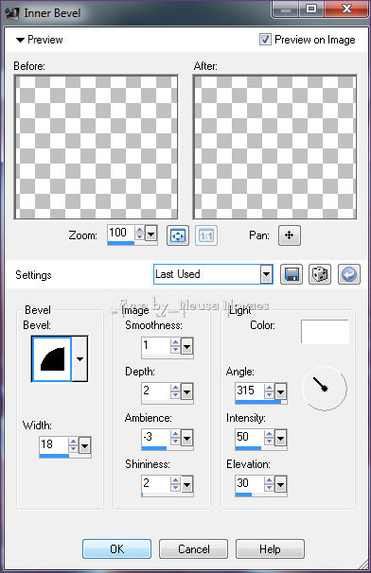Increase Smoothness with up spinner arrow
The width and height of the screenshot is (371, 573).
[x=176, y=342]
